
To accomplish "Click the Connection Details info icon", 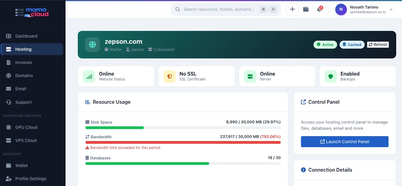I will pos(303,170).
